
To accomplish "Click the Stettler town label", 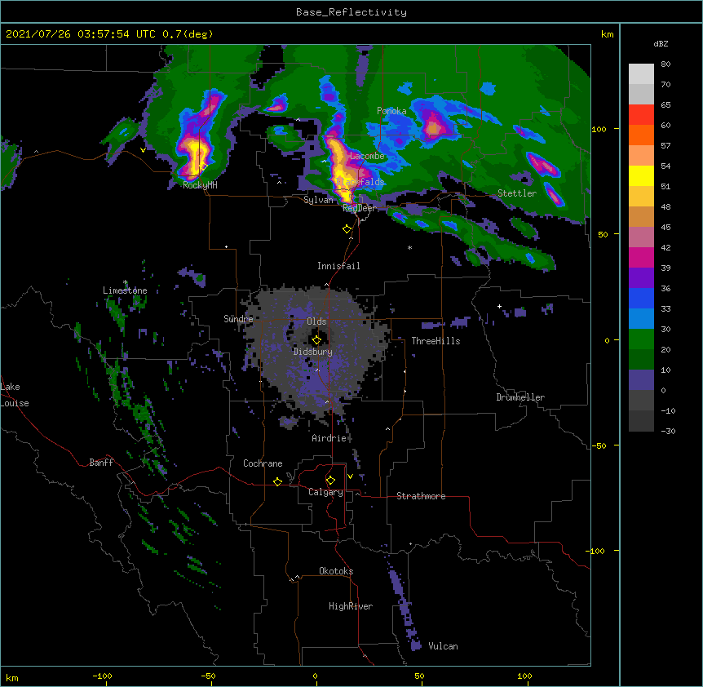I will click(517, 193).
